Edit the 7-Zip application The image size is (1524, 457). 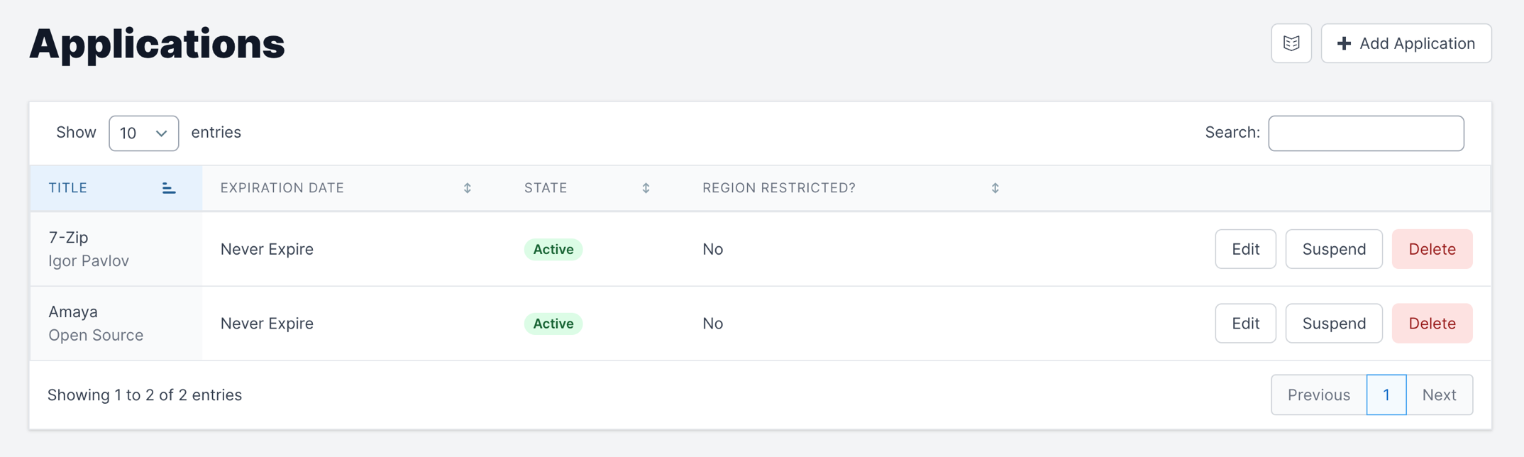point(1245,249)
